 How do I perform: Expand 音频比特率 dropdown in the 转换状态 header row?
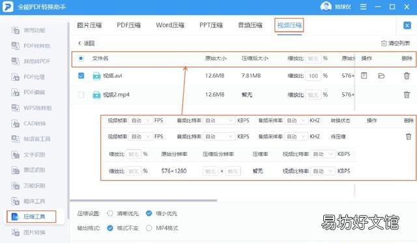pyautogui.click(x=219, y=120)
